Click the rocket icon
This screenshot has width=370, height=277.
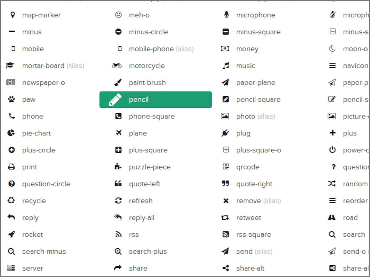pyautogui.click(x=11, y=235)
